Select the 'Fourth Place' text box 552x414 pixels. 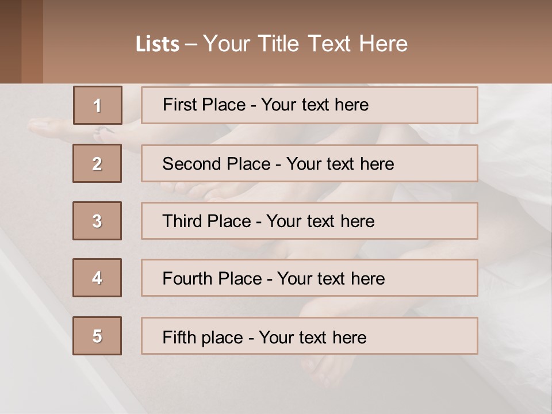coord(309,278)
